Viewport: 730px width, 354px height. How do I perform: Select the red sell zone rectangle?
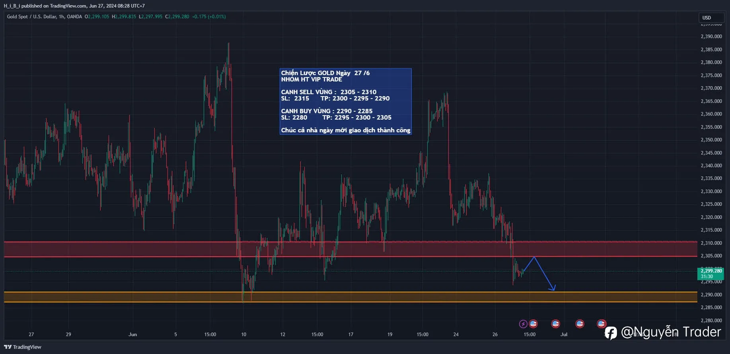[x=350, y=249]
